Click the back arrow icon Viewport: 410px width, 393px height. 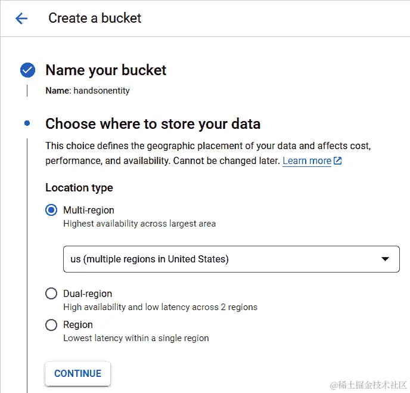(21, 18)
